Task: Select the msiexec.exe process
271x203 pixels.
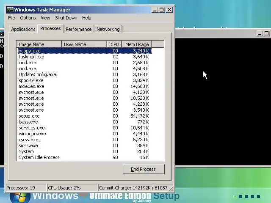Action: point(85,86)
